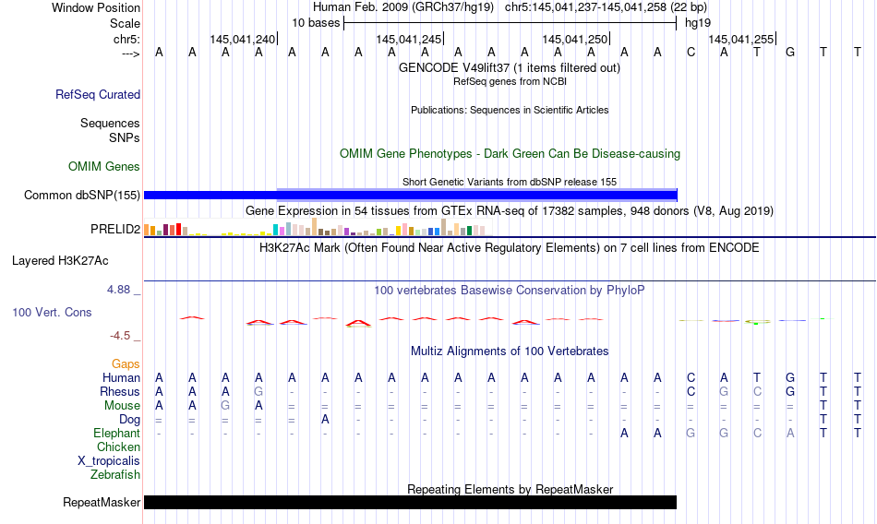Open the OMIM Genes track label
The image size is (877, 524).
[104, 167]
